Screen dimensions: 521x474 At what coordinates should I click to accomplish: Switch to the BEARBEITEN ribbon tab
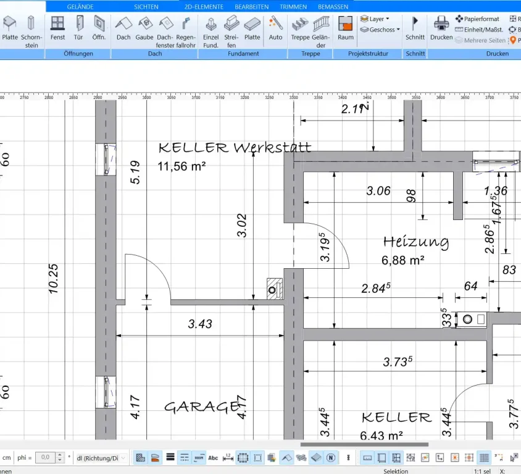click(251, 7)
